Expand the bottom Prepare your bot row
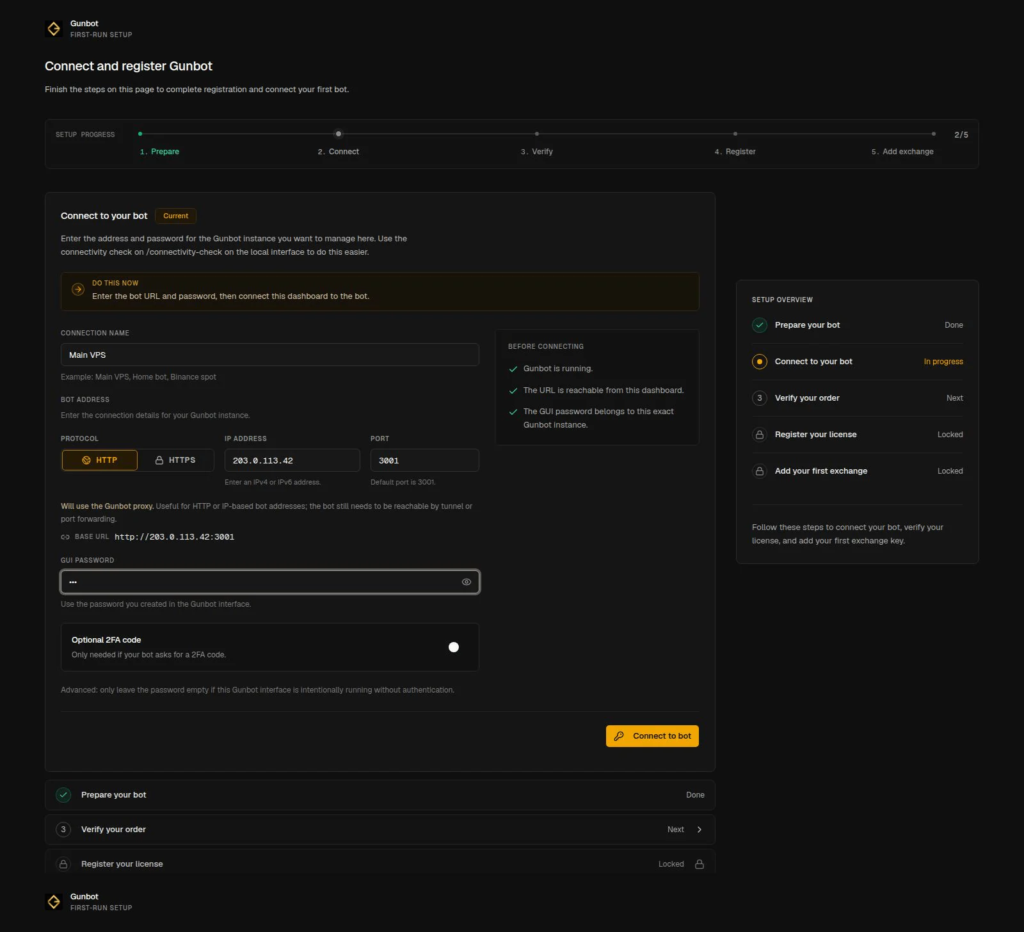Image resolution: width=1024 pixels, height=932 pixels. click(380, 795)
